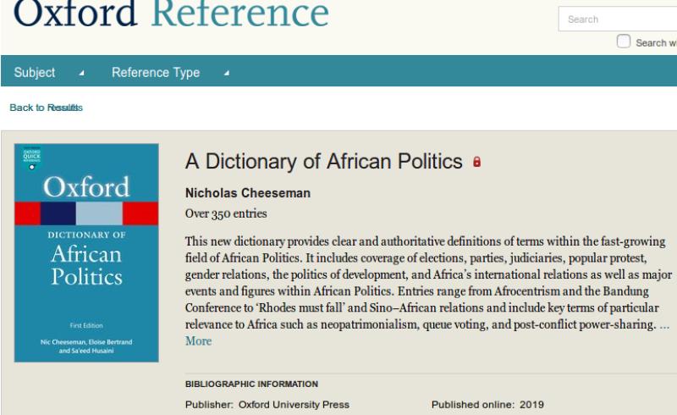677x415 pixels.
Task: Click the Over 350 entries text
Action: pyautogui.click(x=225, y=213)
